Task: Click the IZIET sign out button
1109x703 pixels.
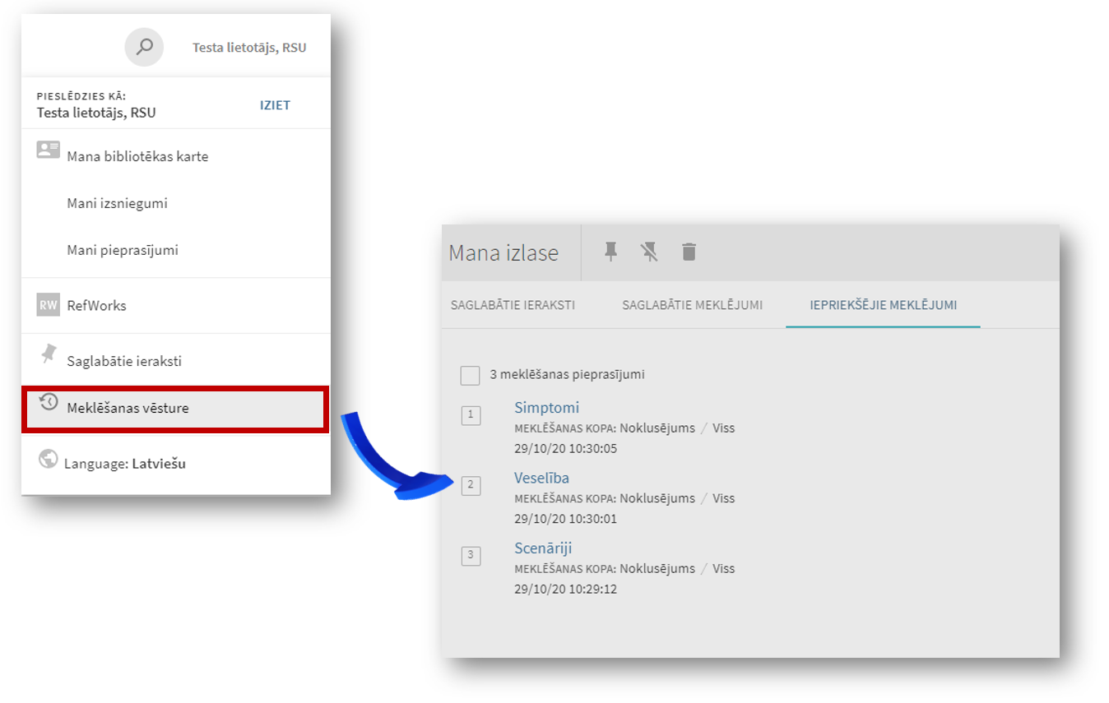Action: click(x=275, y=105)
